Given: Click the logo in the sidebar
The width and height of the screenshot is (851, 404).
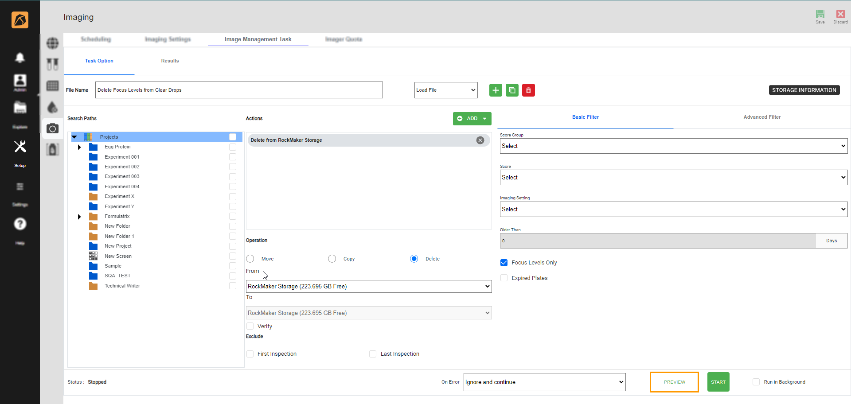Looking at the screenshot, I should click(x=20, y=20).
